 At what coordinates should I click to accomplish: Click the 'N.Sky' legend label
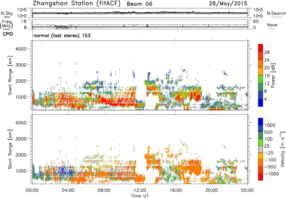[7, 13]
